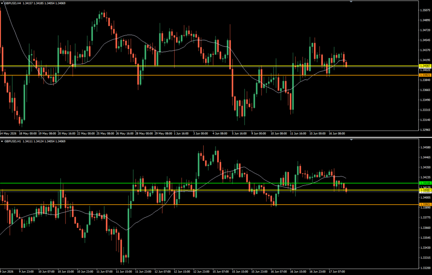Click the 1.33200 price scale label

coord(425,267)
